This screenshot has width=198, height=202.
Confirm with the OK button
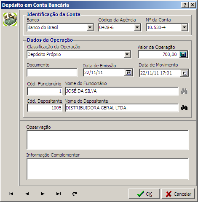pyautogui.click(x=144, y=194)
